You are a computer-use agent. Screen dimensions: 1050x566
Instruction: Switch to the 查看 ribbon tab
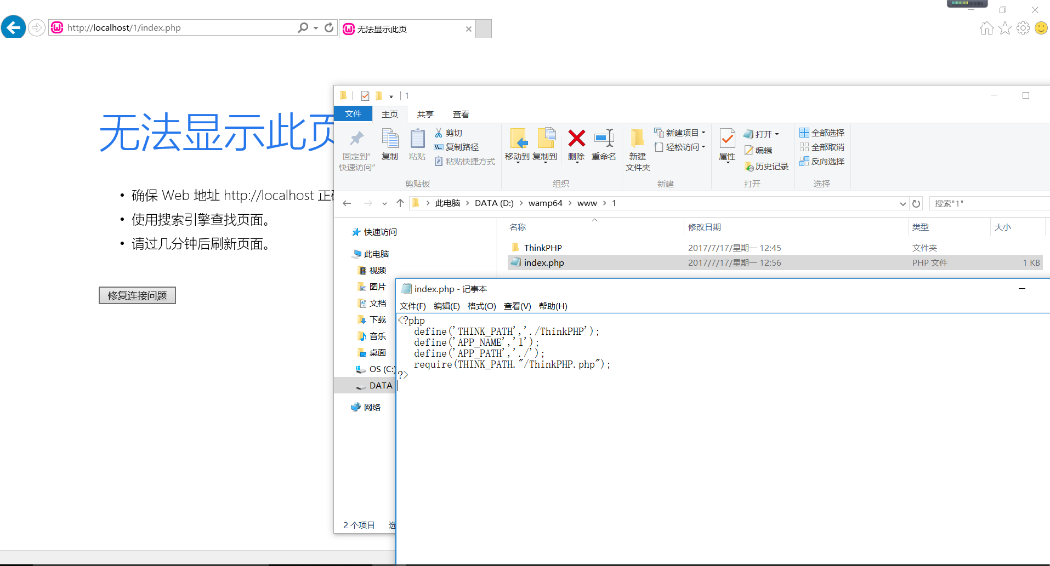461,114
